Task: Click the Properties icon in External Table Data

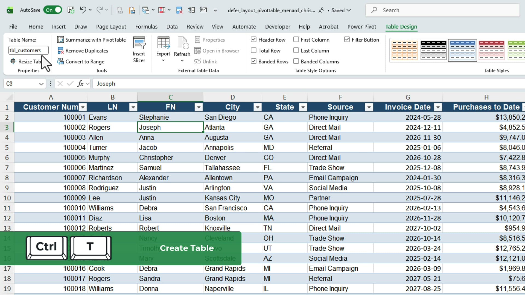Action: point(197,40)
